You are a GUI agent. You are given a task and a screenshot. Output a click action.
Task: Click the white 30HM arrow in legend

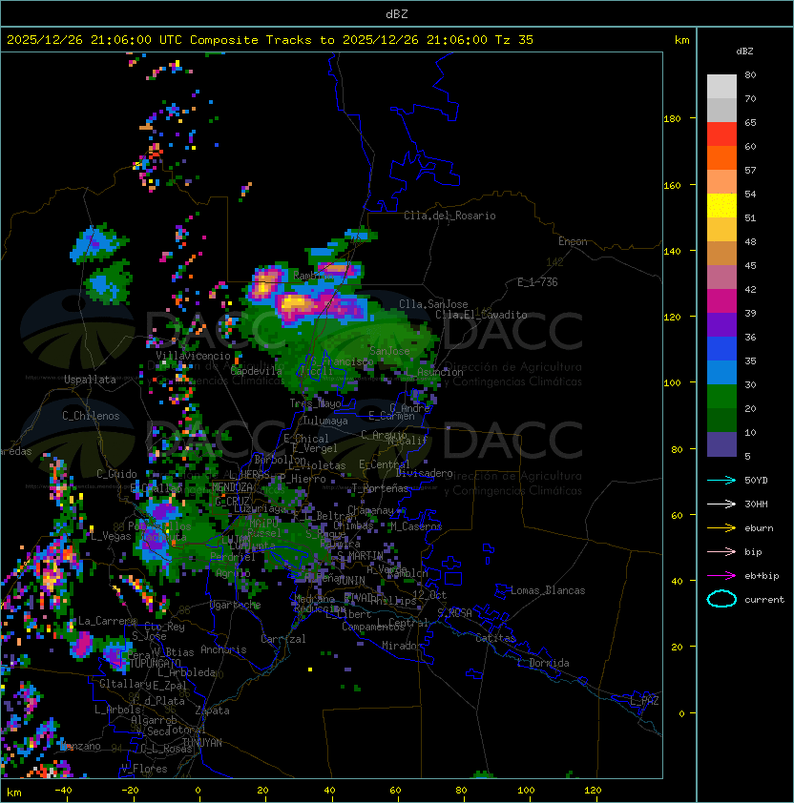[721, 504]
